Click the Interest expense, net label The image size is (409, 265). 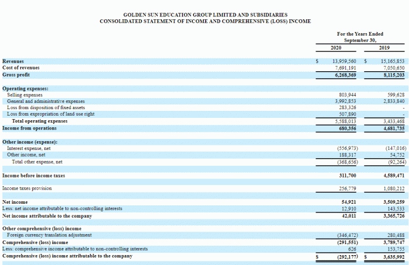29,148
